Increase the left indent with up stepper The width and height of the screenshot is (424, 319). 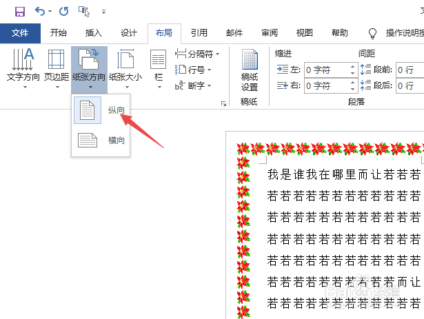click(x=352, y=67)
